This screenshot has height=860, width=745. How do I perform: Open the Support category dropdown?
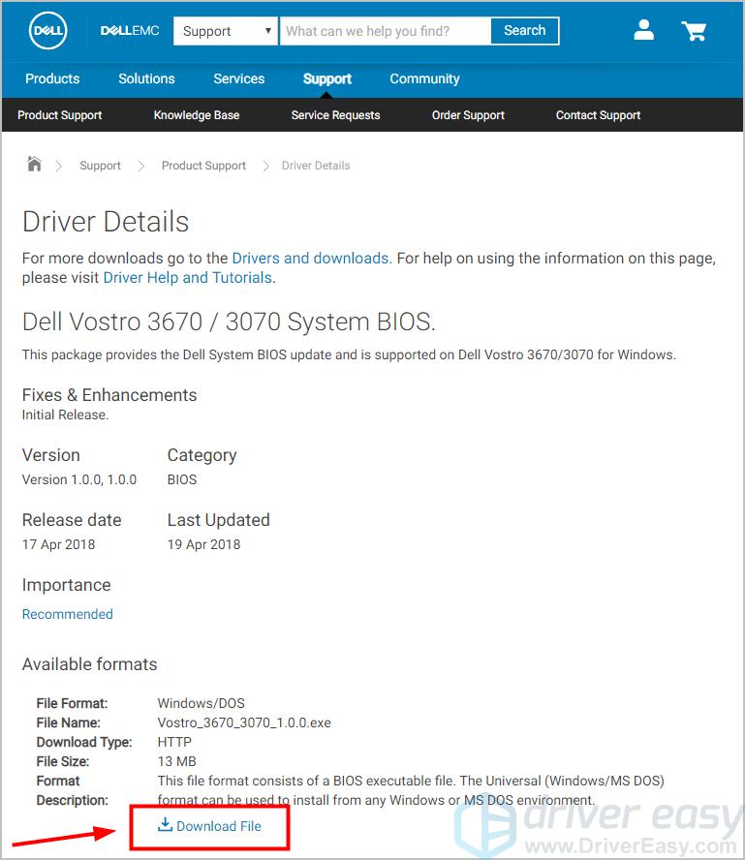click(x=226, y=31)
